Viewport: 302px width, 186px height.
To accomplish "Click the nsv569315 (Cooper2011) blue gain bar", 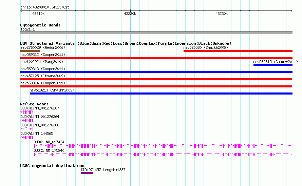I will click(x=273, y=65).
